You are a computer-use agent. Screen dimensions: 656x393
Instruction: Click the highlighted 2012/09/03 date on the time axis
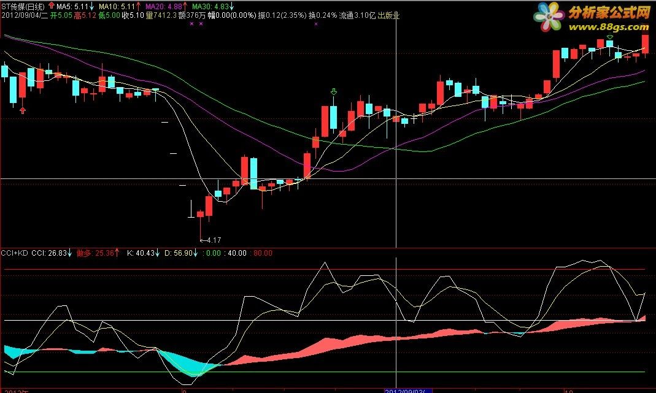pyautogui.click(x=408, y=391)
